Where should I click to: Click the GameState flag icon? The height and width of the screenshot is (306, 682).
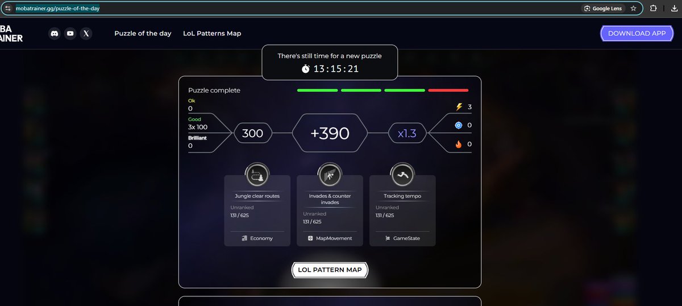(388, 238)
